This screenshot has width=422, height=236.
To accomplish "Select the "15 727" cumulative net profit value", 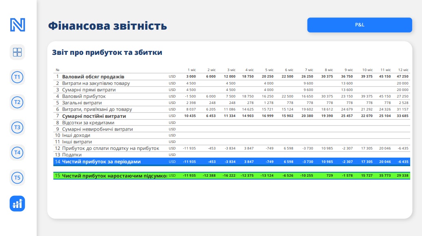I will click(367, 175).
